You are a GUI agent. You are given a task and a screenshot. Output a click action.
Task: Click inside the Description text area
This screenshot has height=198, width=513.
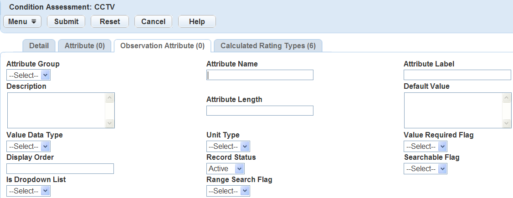tap(56, 110)
